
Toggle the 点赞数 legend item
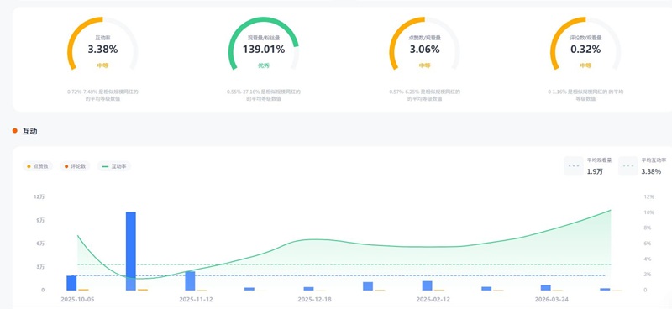coord(38,166)
